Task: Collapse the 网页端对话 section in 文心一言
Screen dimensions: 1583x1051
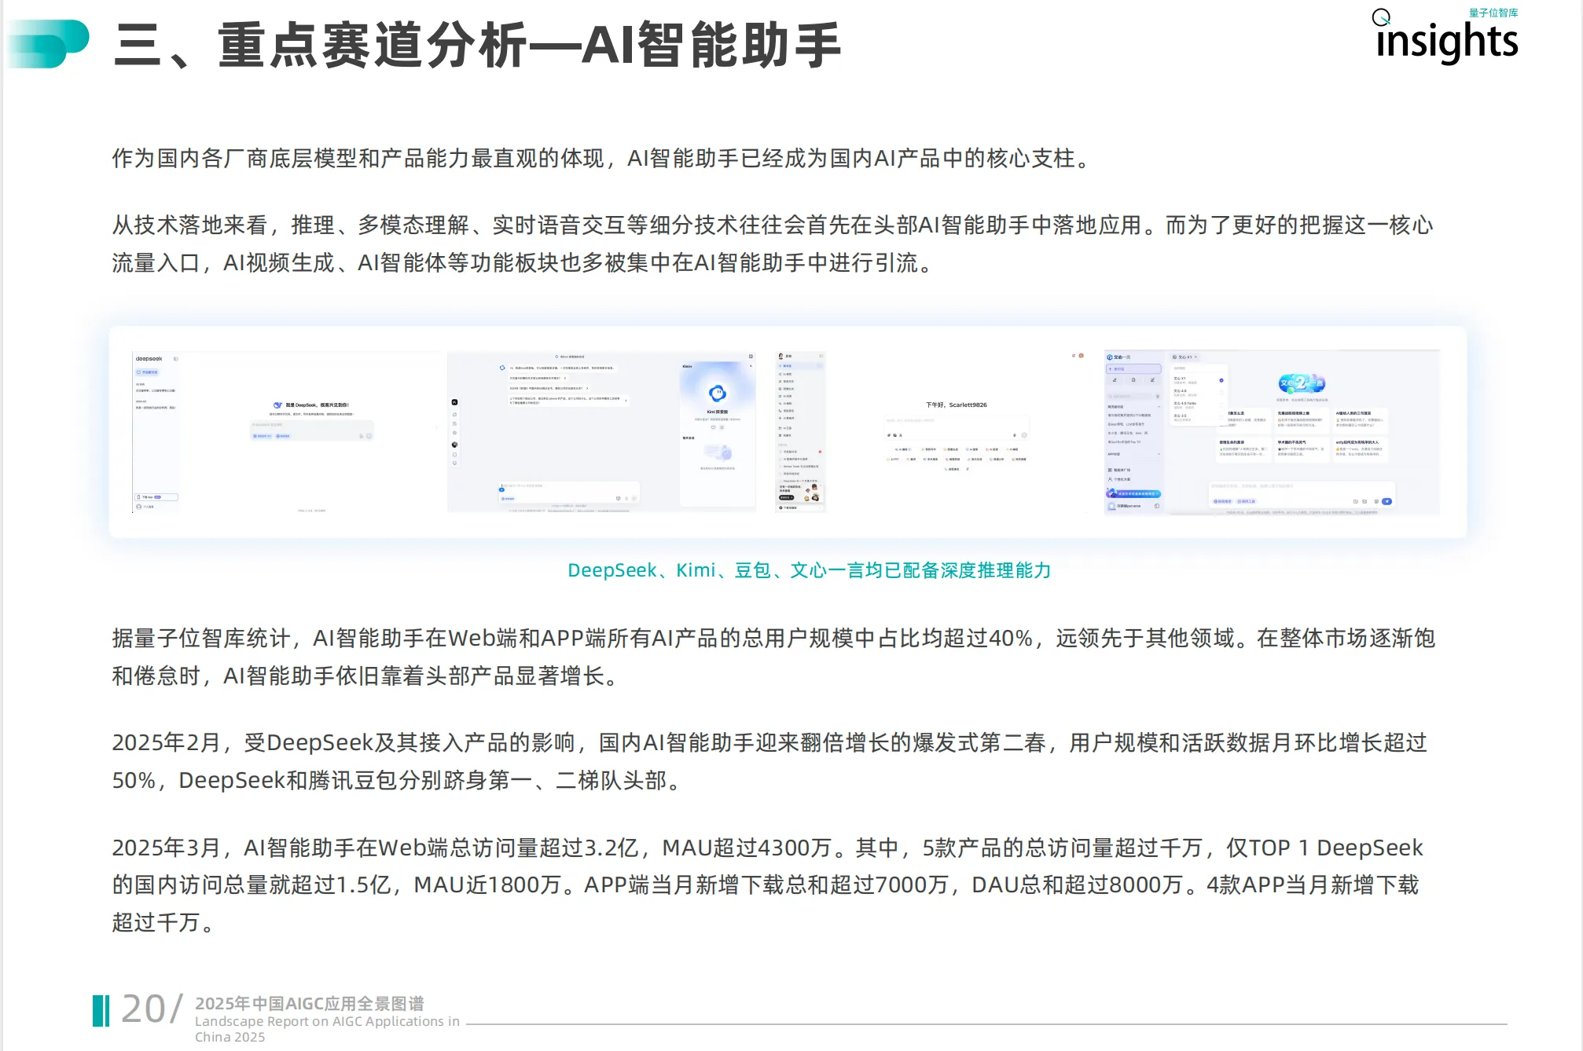Action: tap(1159, 407)
